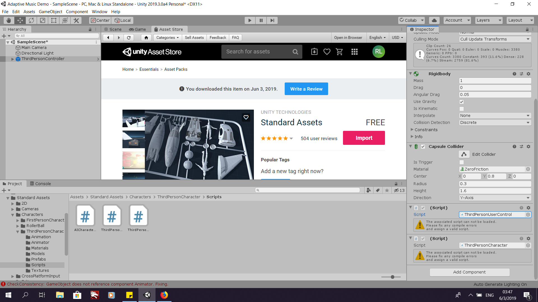Open Collision Detection dropdown

coord(495,122)
